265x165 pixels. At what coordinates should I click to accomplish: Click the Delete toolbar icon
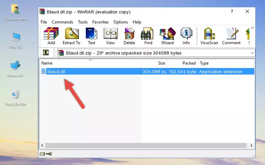point(129,36)
